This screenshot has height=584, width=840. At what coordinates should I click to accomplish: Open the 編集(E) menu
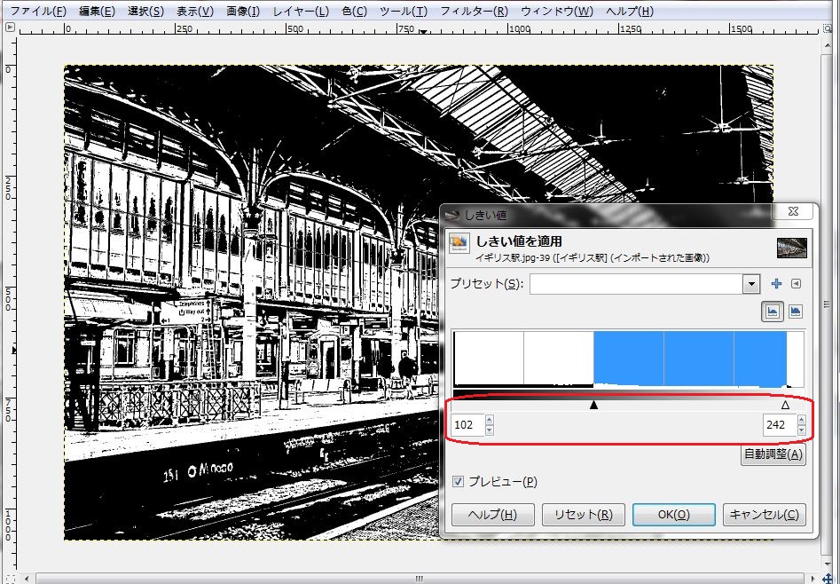[x=97, y=11]
